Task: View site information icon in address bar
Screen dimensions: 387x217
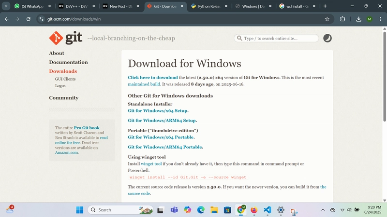Action: [41, 19]
